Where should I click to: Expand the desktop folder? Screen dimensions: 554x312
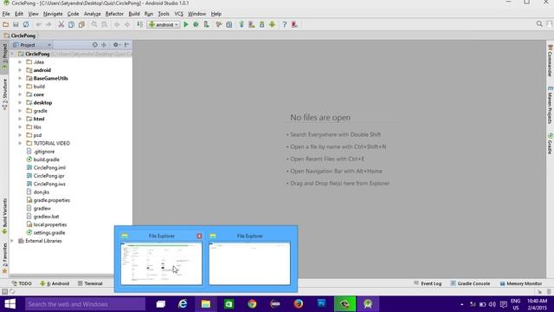click(20, 102)
